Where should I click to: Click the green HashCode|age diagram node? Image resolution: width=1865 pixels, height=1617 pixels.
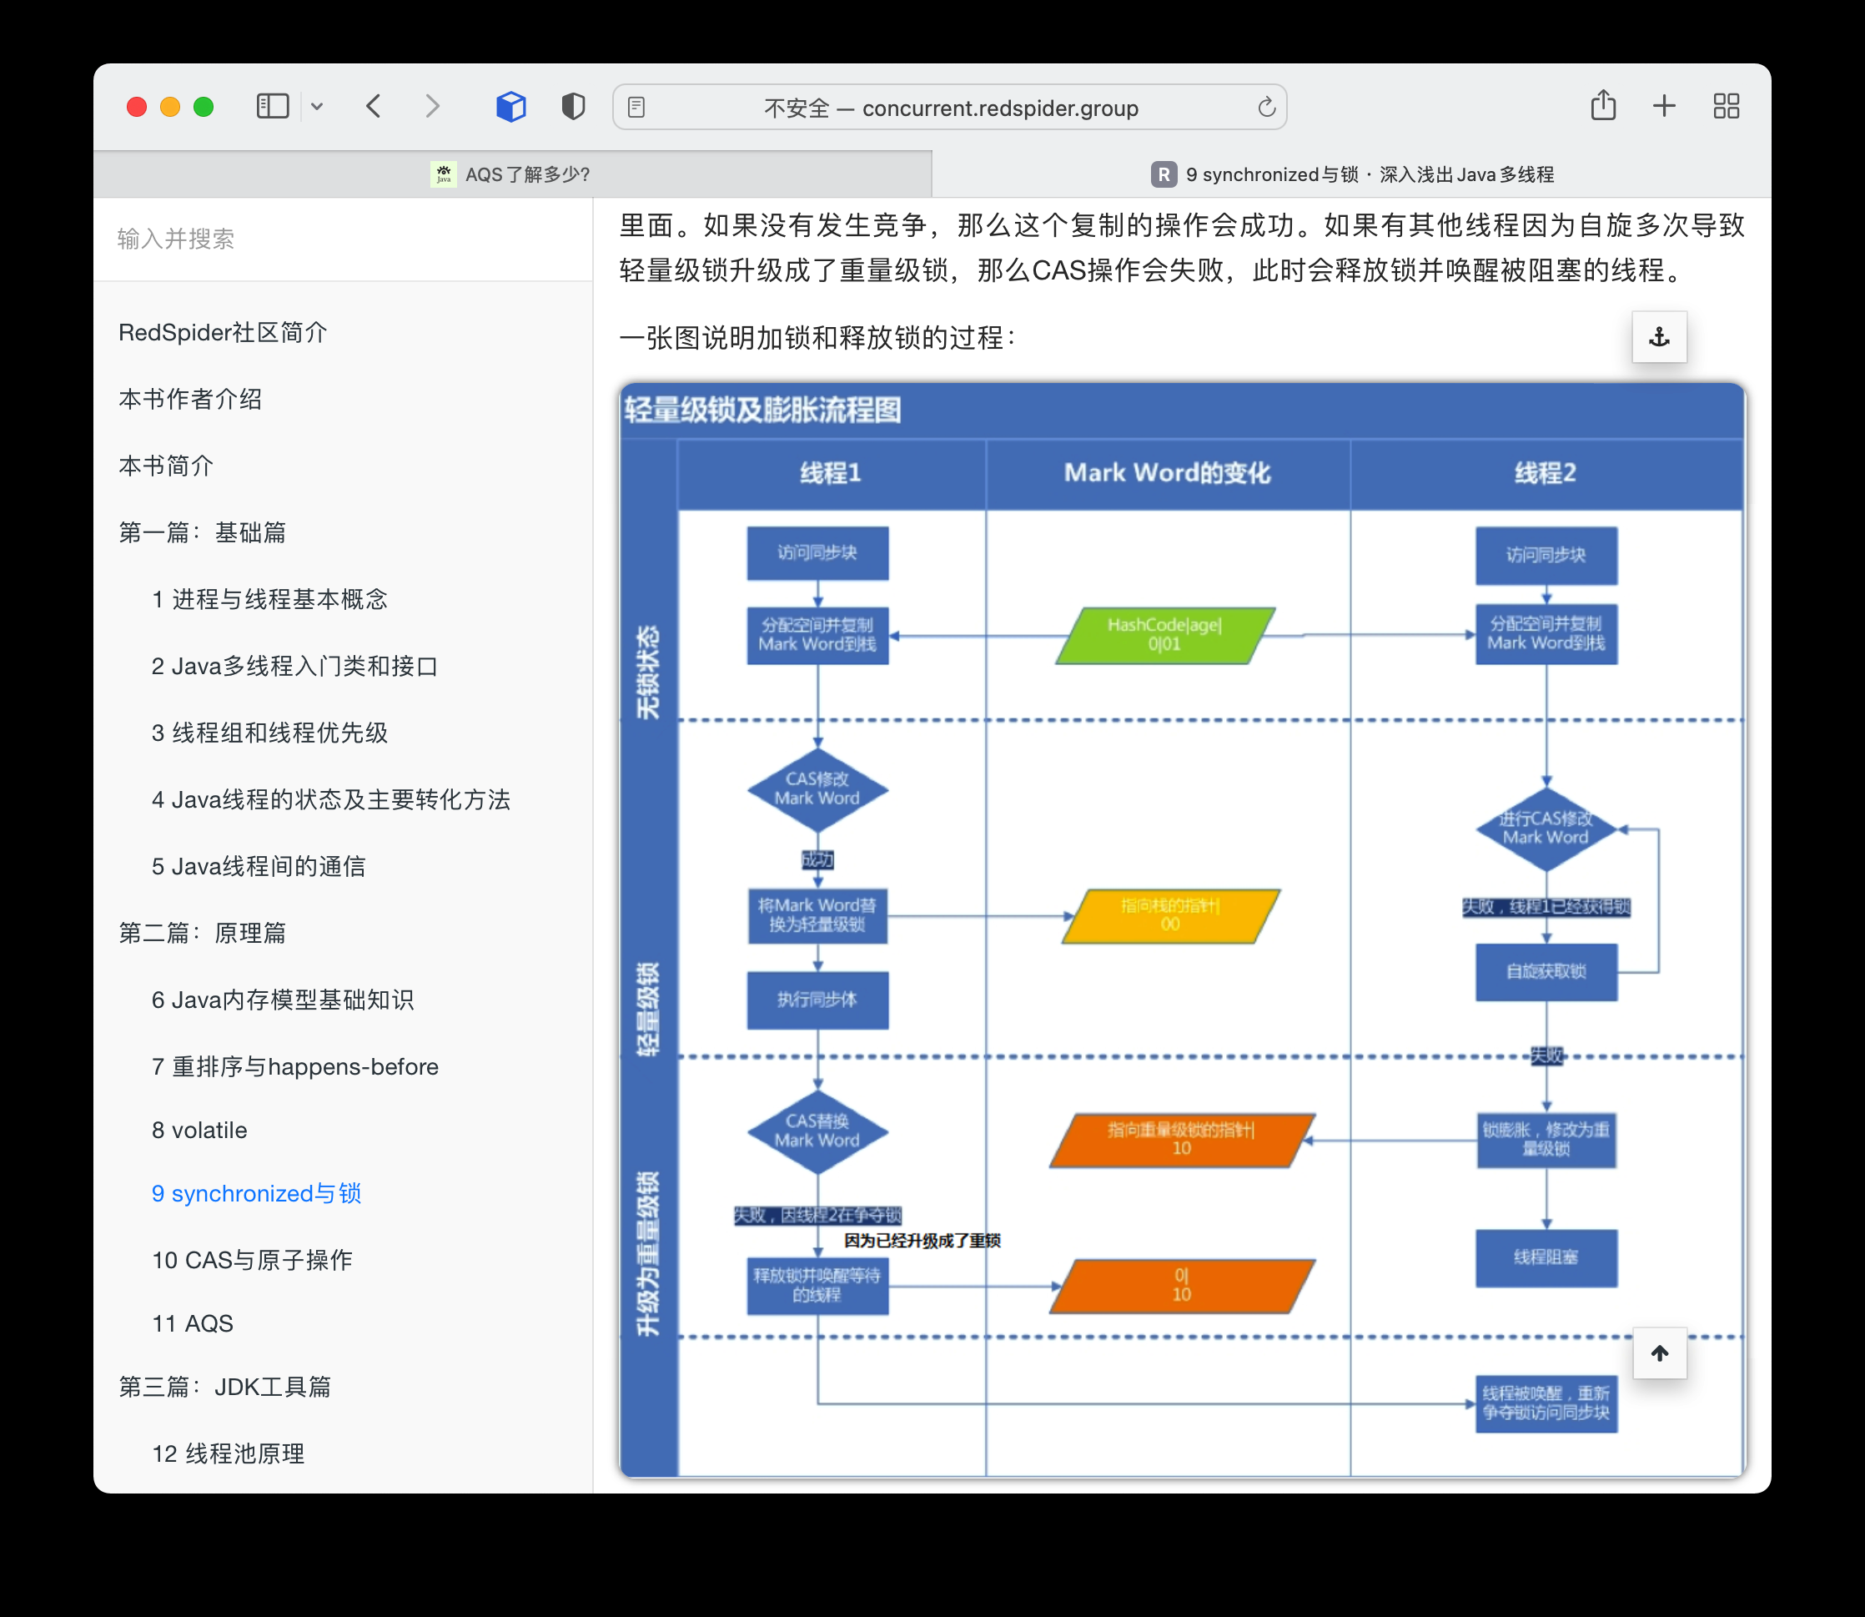[1168, 634]
